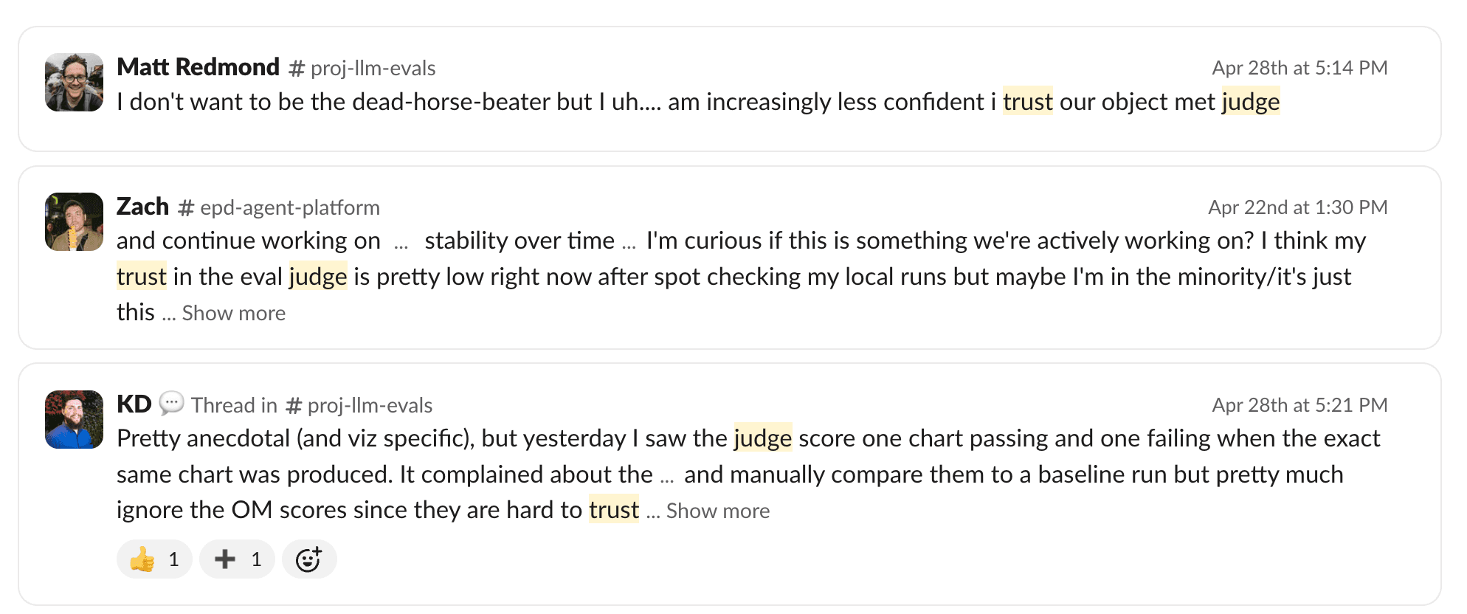Open KD's profile avatar
1467x614 pixels.
point(74,419)
